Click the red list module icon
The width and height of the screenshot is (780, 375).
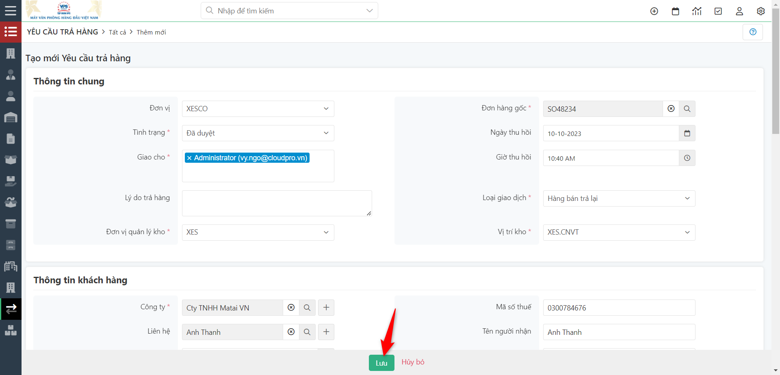pyautogui.click(x=11, y=32)
